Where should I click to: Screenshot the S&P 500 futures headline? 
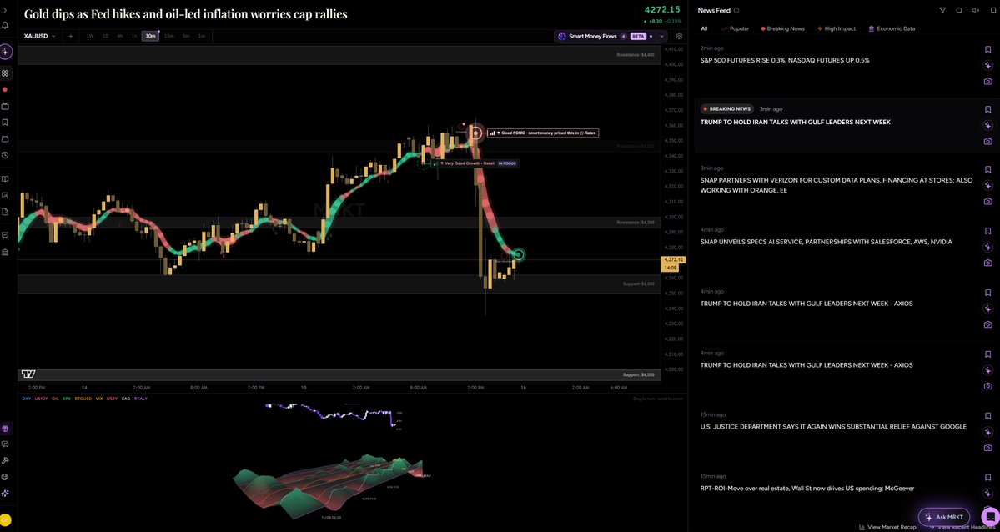coord(987,82)
